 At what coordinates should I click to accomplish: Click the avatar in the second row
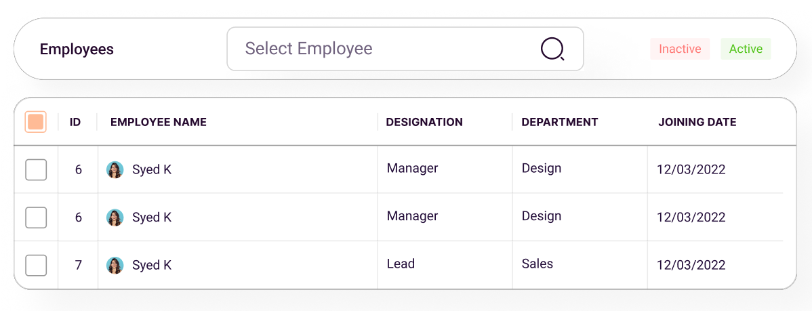[x=115, y=217]
